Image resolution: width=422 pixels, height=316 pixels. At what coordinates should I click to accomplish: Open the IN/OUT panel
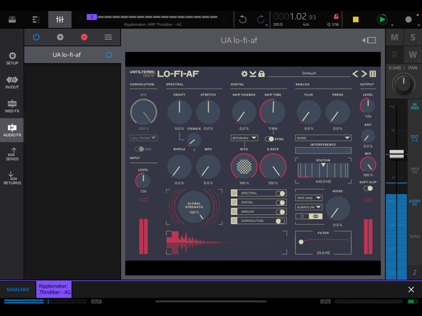pos(12,82)
